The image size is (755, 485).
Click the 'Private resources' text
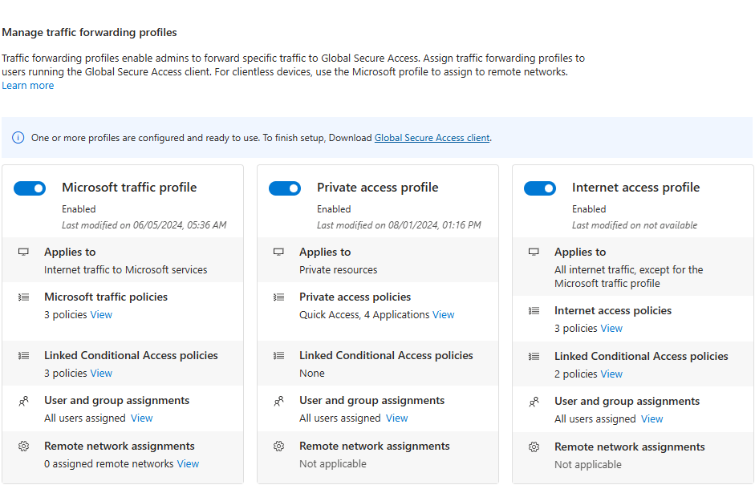(339, 270)
